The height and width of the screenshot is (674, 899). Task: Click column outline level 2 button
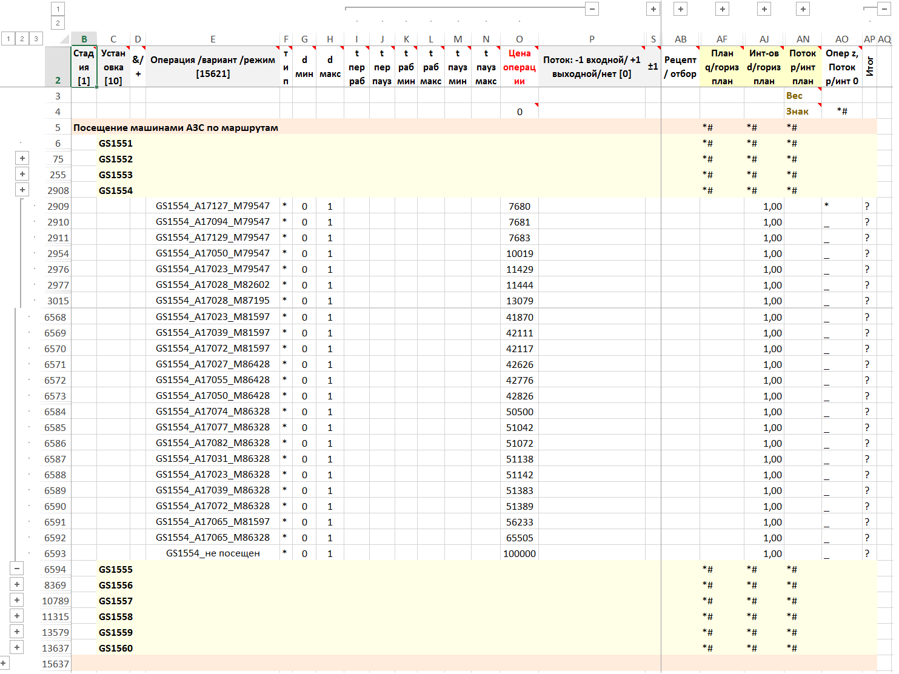tap(58, 23)
